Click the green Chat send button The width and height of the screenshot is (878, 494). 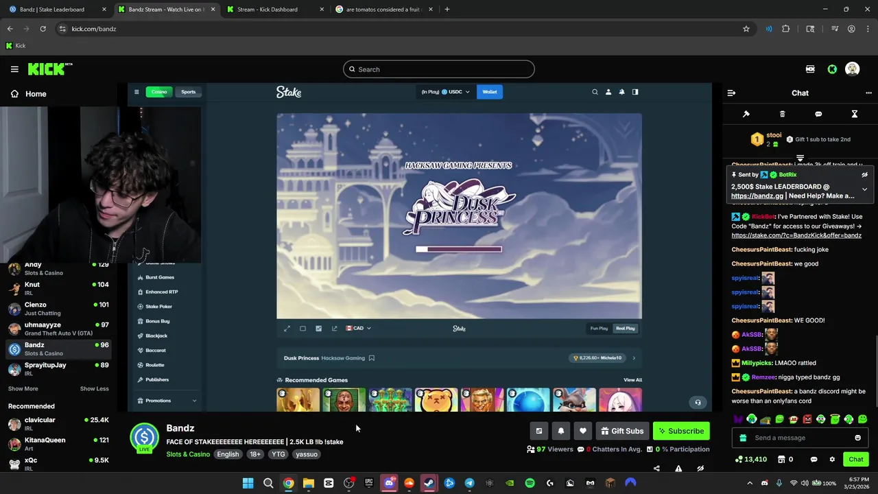(855, 459)
